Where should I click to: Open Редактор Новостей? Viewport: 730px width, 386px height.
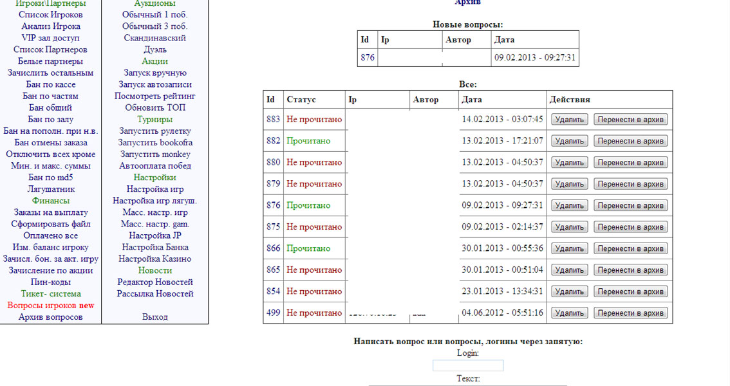155,282
